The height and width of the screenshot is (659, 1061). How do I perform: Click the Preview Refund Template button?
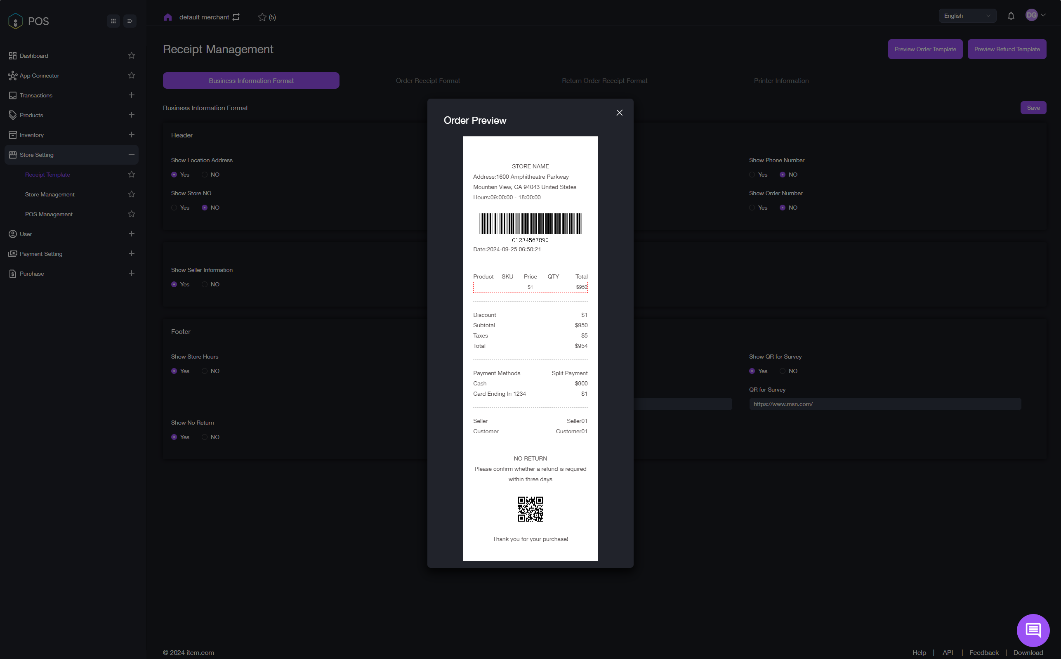[1007, 49]
